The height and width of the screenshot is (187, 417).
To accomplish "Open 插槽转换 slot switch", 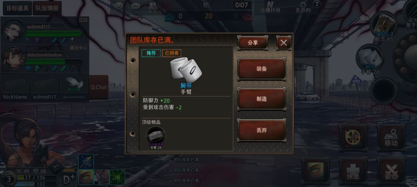I will tap(270, 7).
